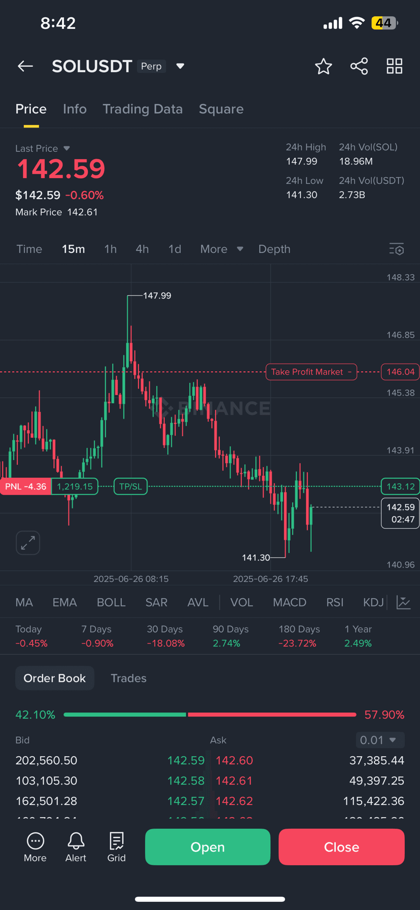The height and width of the screenshot is (910, 420).
Task: Open the grid layout icon in header
Action: (x=394, y=66)
